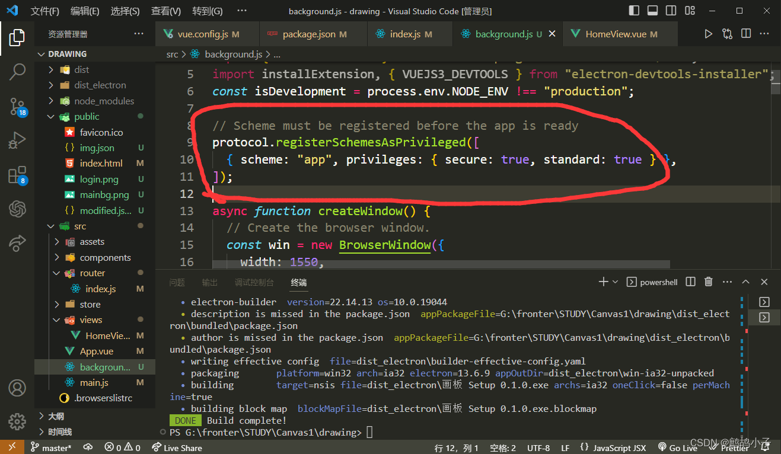Switch to the package.json tab
This screenshot has height=454, width=781.
pyautogui.click(x=313, y=34)
